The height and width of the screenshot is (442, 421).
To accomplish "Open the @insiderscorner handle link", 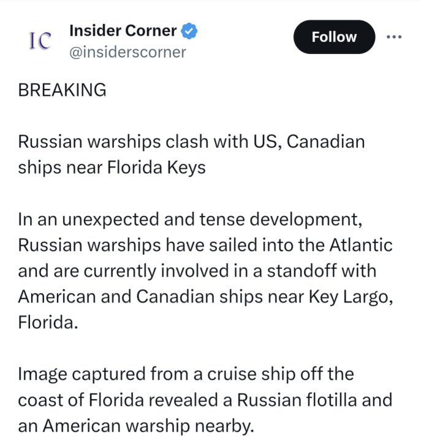I will pos(127,52).
